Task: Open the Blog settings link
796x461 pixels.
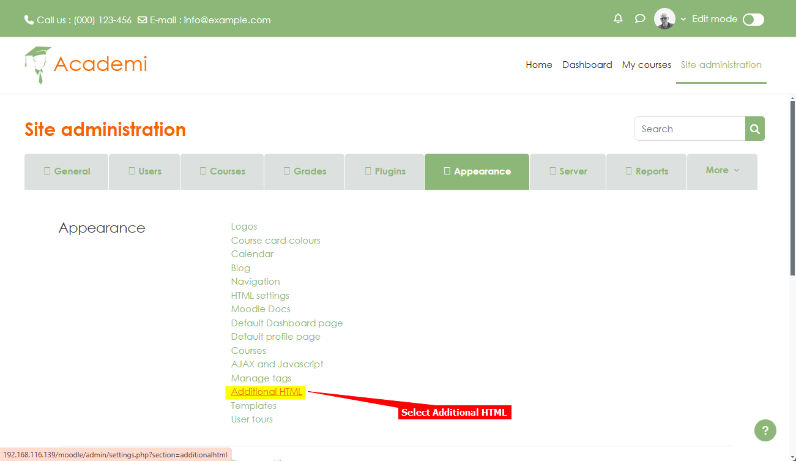Action: tap(240, 268)
